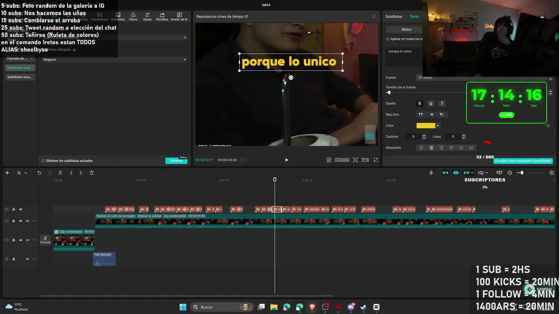Viewport: 559px width, 314px height.
Task: Hide the subtitle text track
Action: (x=21, y=209)
